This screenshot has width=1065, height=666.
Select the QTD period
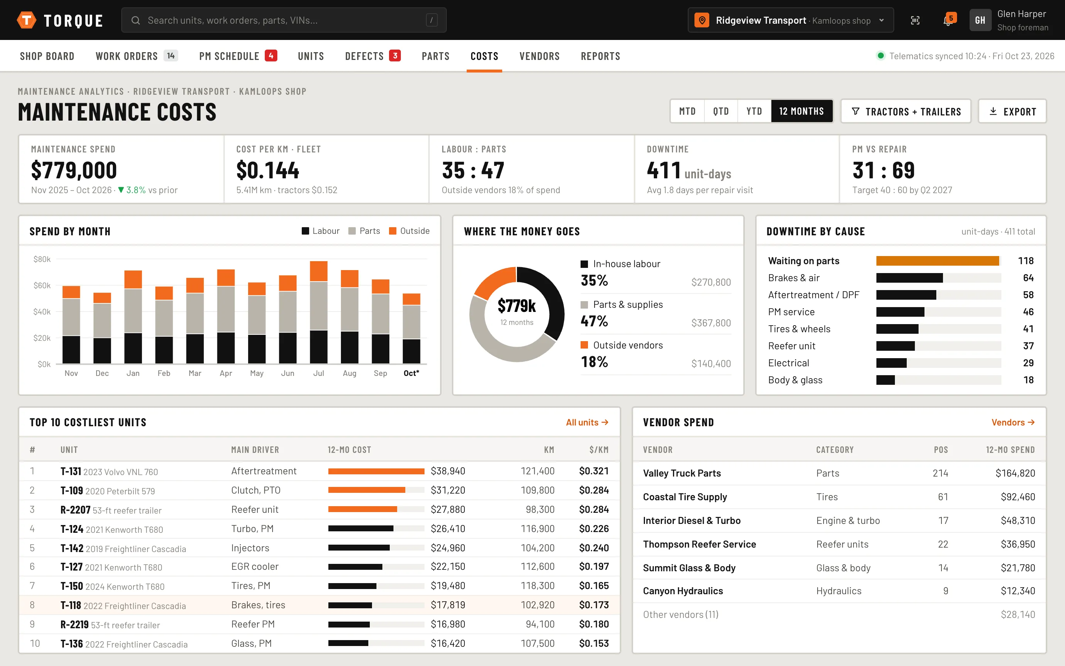click(x=721, y=111)
